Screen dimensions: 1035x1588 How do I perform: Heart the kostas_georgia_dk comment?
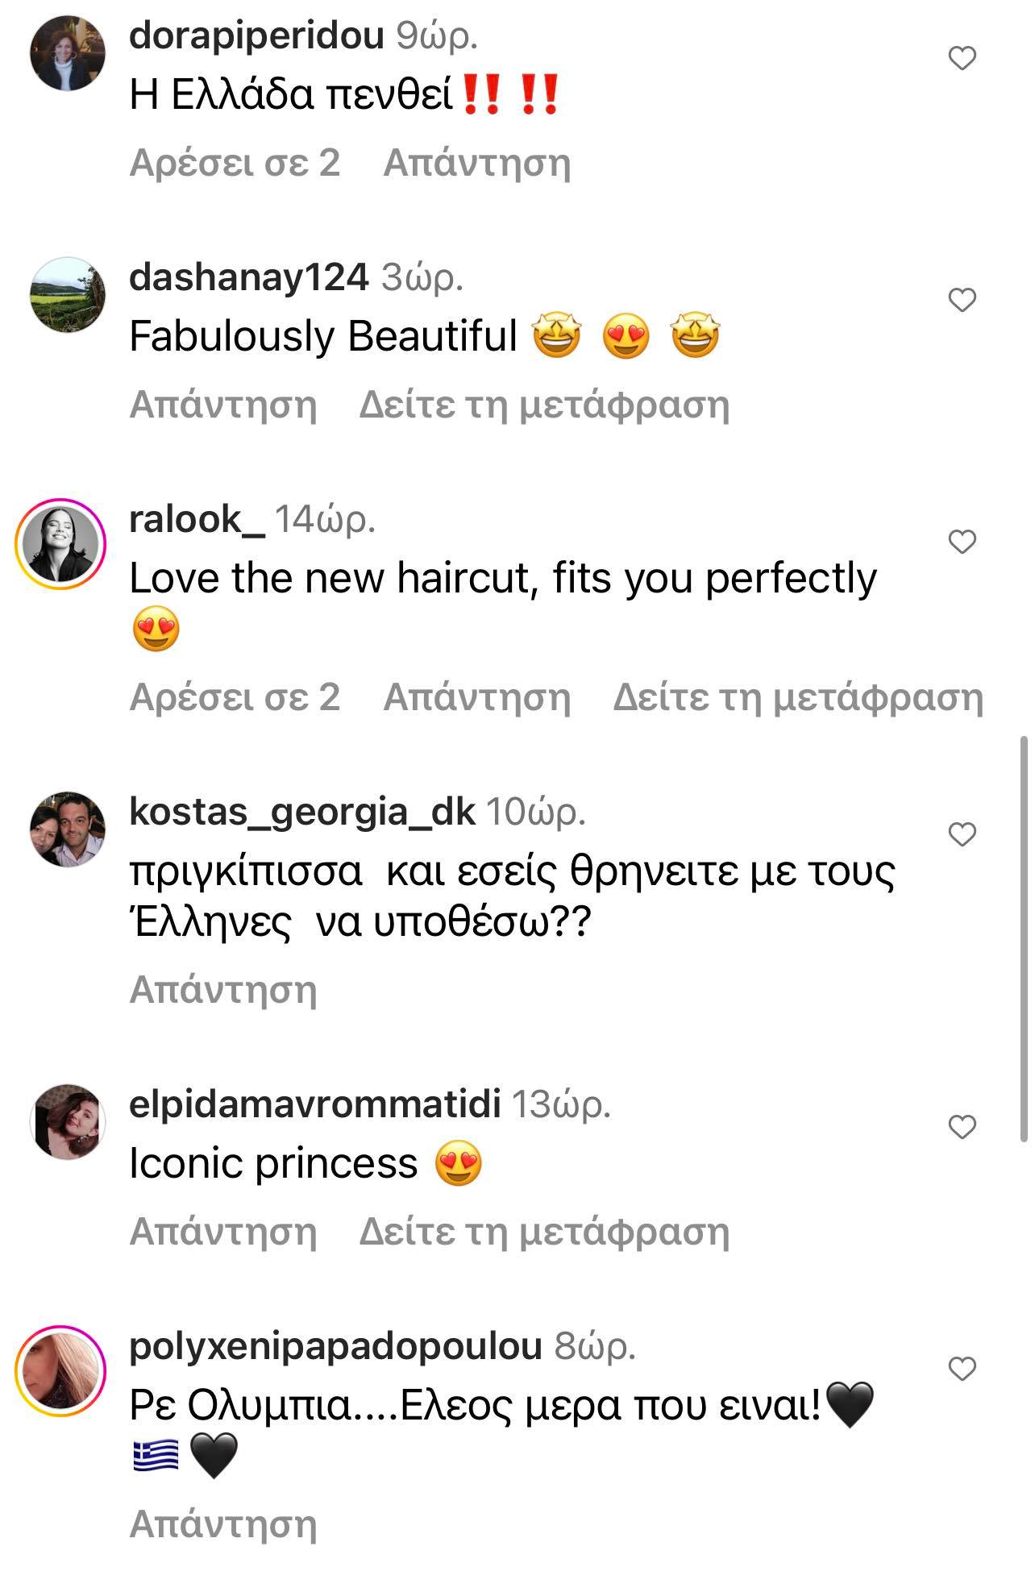click(962, 835)
